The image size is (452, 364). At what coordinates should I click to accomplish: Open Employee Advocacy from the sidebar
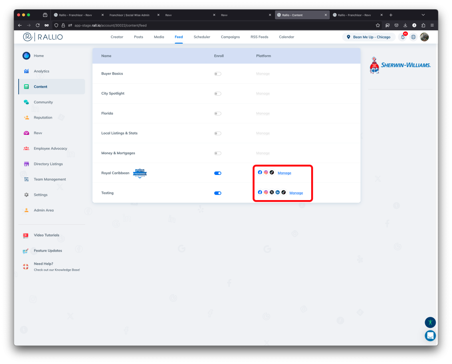(x=50, y=149)
